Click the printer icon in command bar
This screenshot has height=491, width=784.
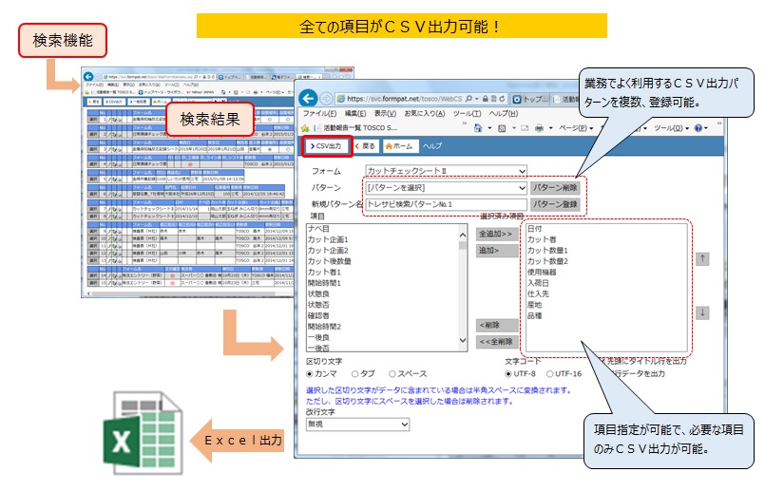539,128
